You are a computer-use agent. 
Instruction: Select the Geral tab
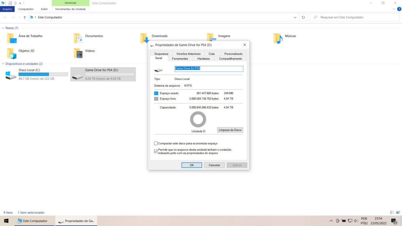point(158,58)
